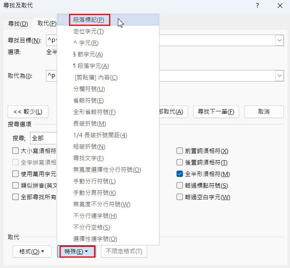Image resolution: width=290 pixels, height=268 pixels.
Task: Choose 定位字元 menu entry
Action: (x=88, y=31)
